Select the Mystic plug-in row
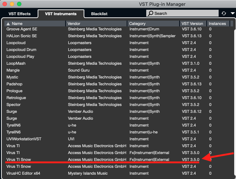This screenshot has height=179, width=236. (119, 77)
